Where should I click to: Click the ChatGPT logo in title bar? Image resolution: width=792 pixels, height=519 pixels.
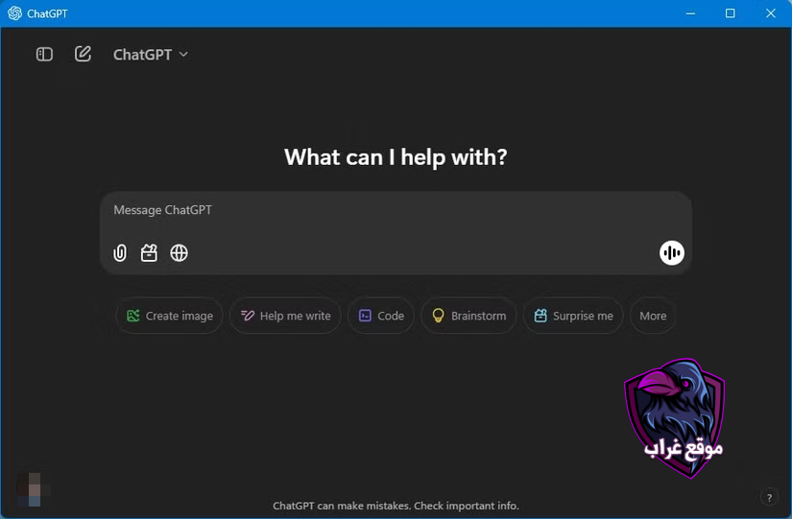point(15,13)
